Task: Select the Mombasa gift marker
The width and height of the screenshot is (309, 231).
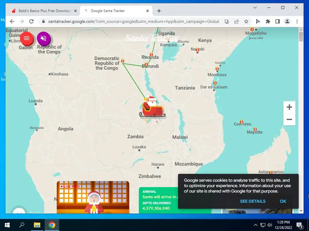Action: click(217, 69)
